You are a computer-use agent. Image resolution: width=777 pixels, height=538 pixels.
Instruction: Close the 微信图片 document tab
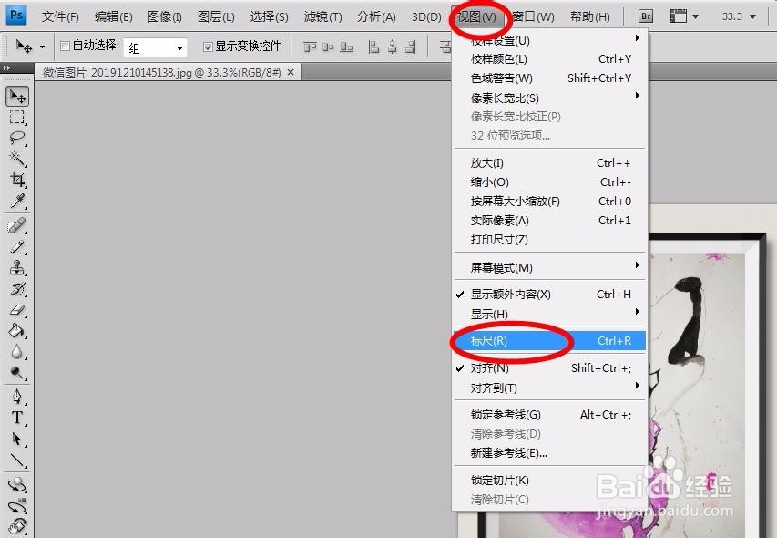pyautogui.click(x=291, y=72)
